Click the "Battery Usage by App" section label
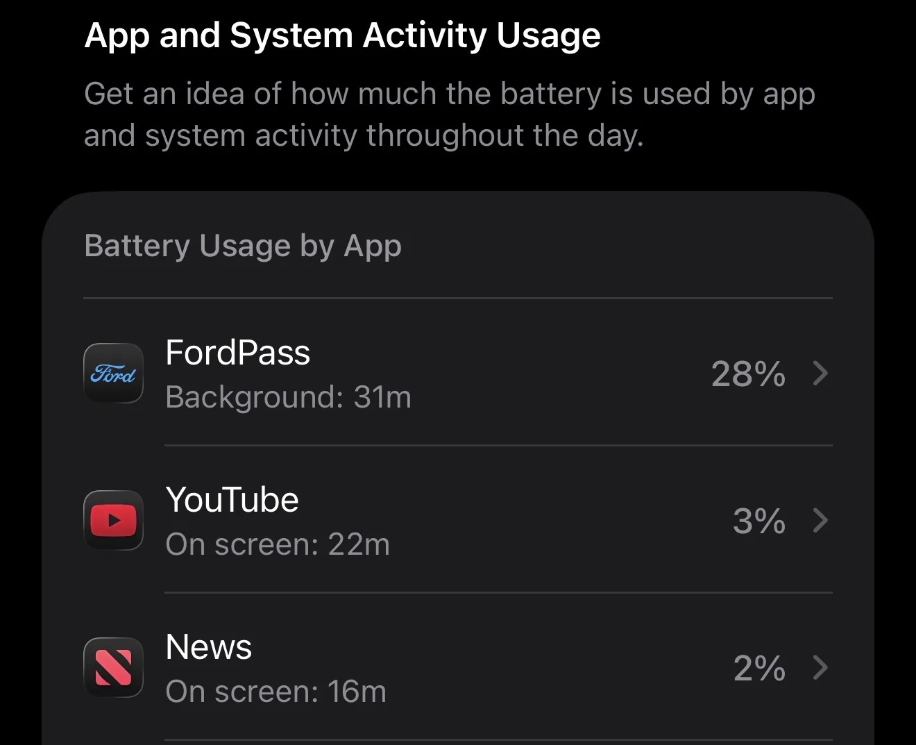Screen dimensions: 916x745 (x=242, y=246)
